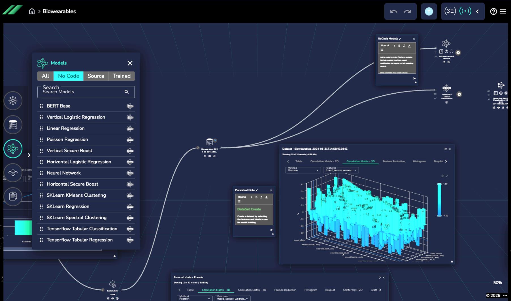Screen dimensions: 511x301
Task: Click the search magnifier in Models panel
Action: (x=127, y=92)
